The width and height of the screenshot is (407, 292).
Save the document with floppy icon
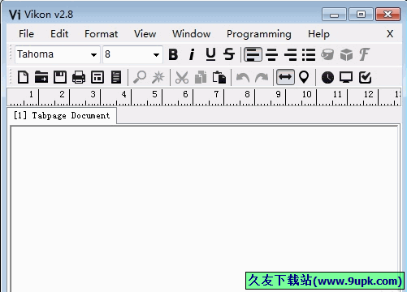(x=60, y=77)
